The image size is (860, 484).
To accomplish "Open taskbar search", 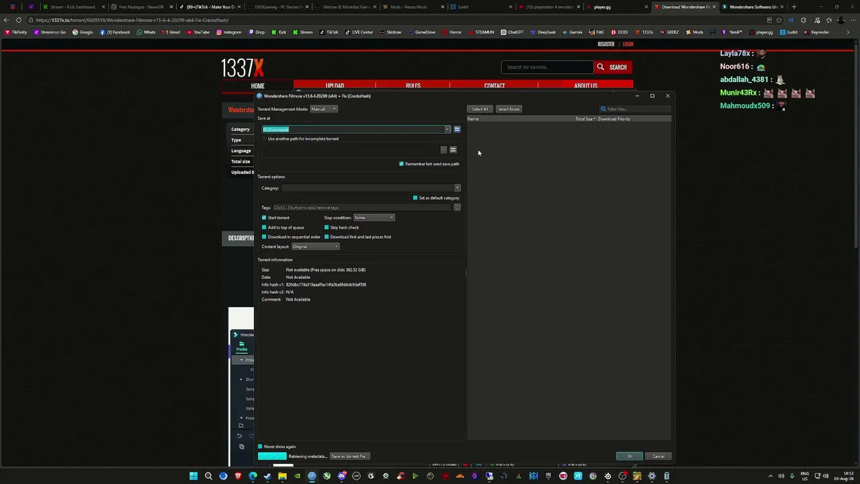I will tap(208, 476).
